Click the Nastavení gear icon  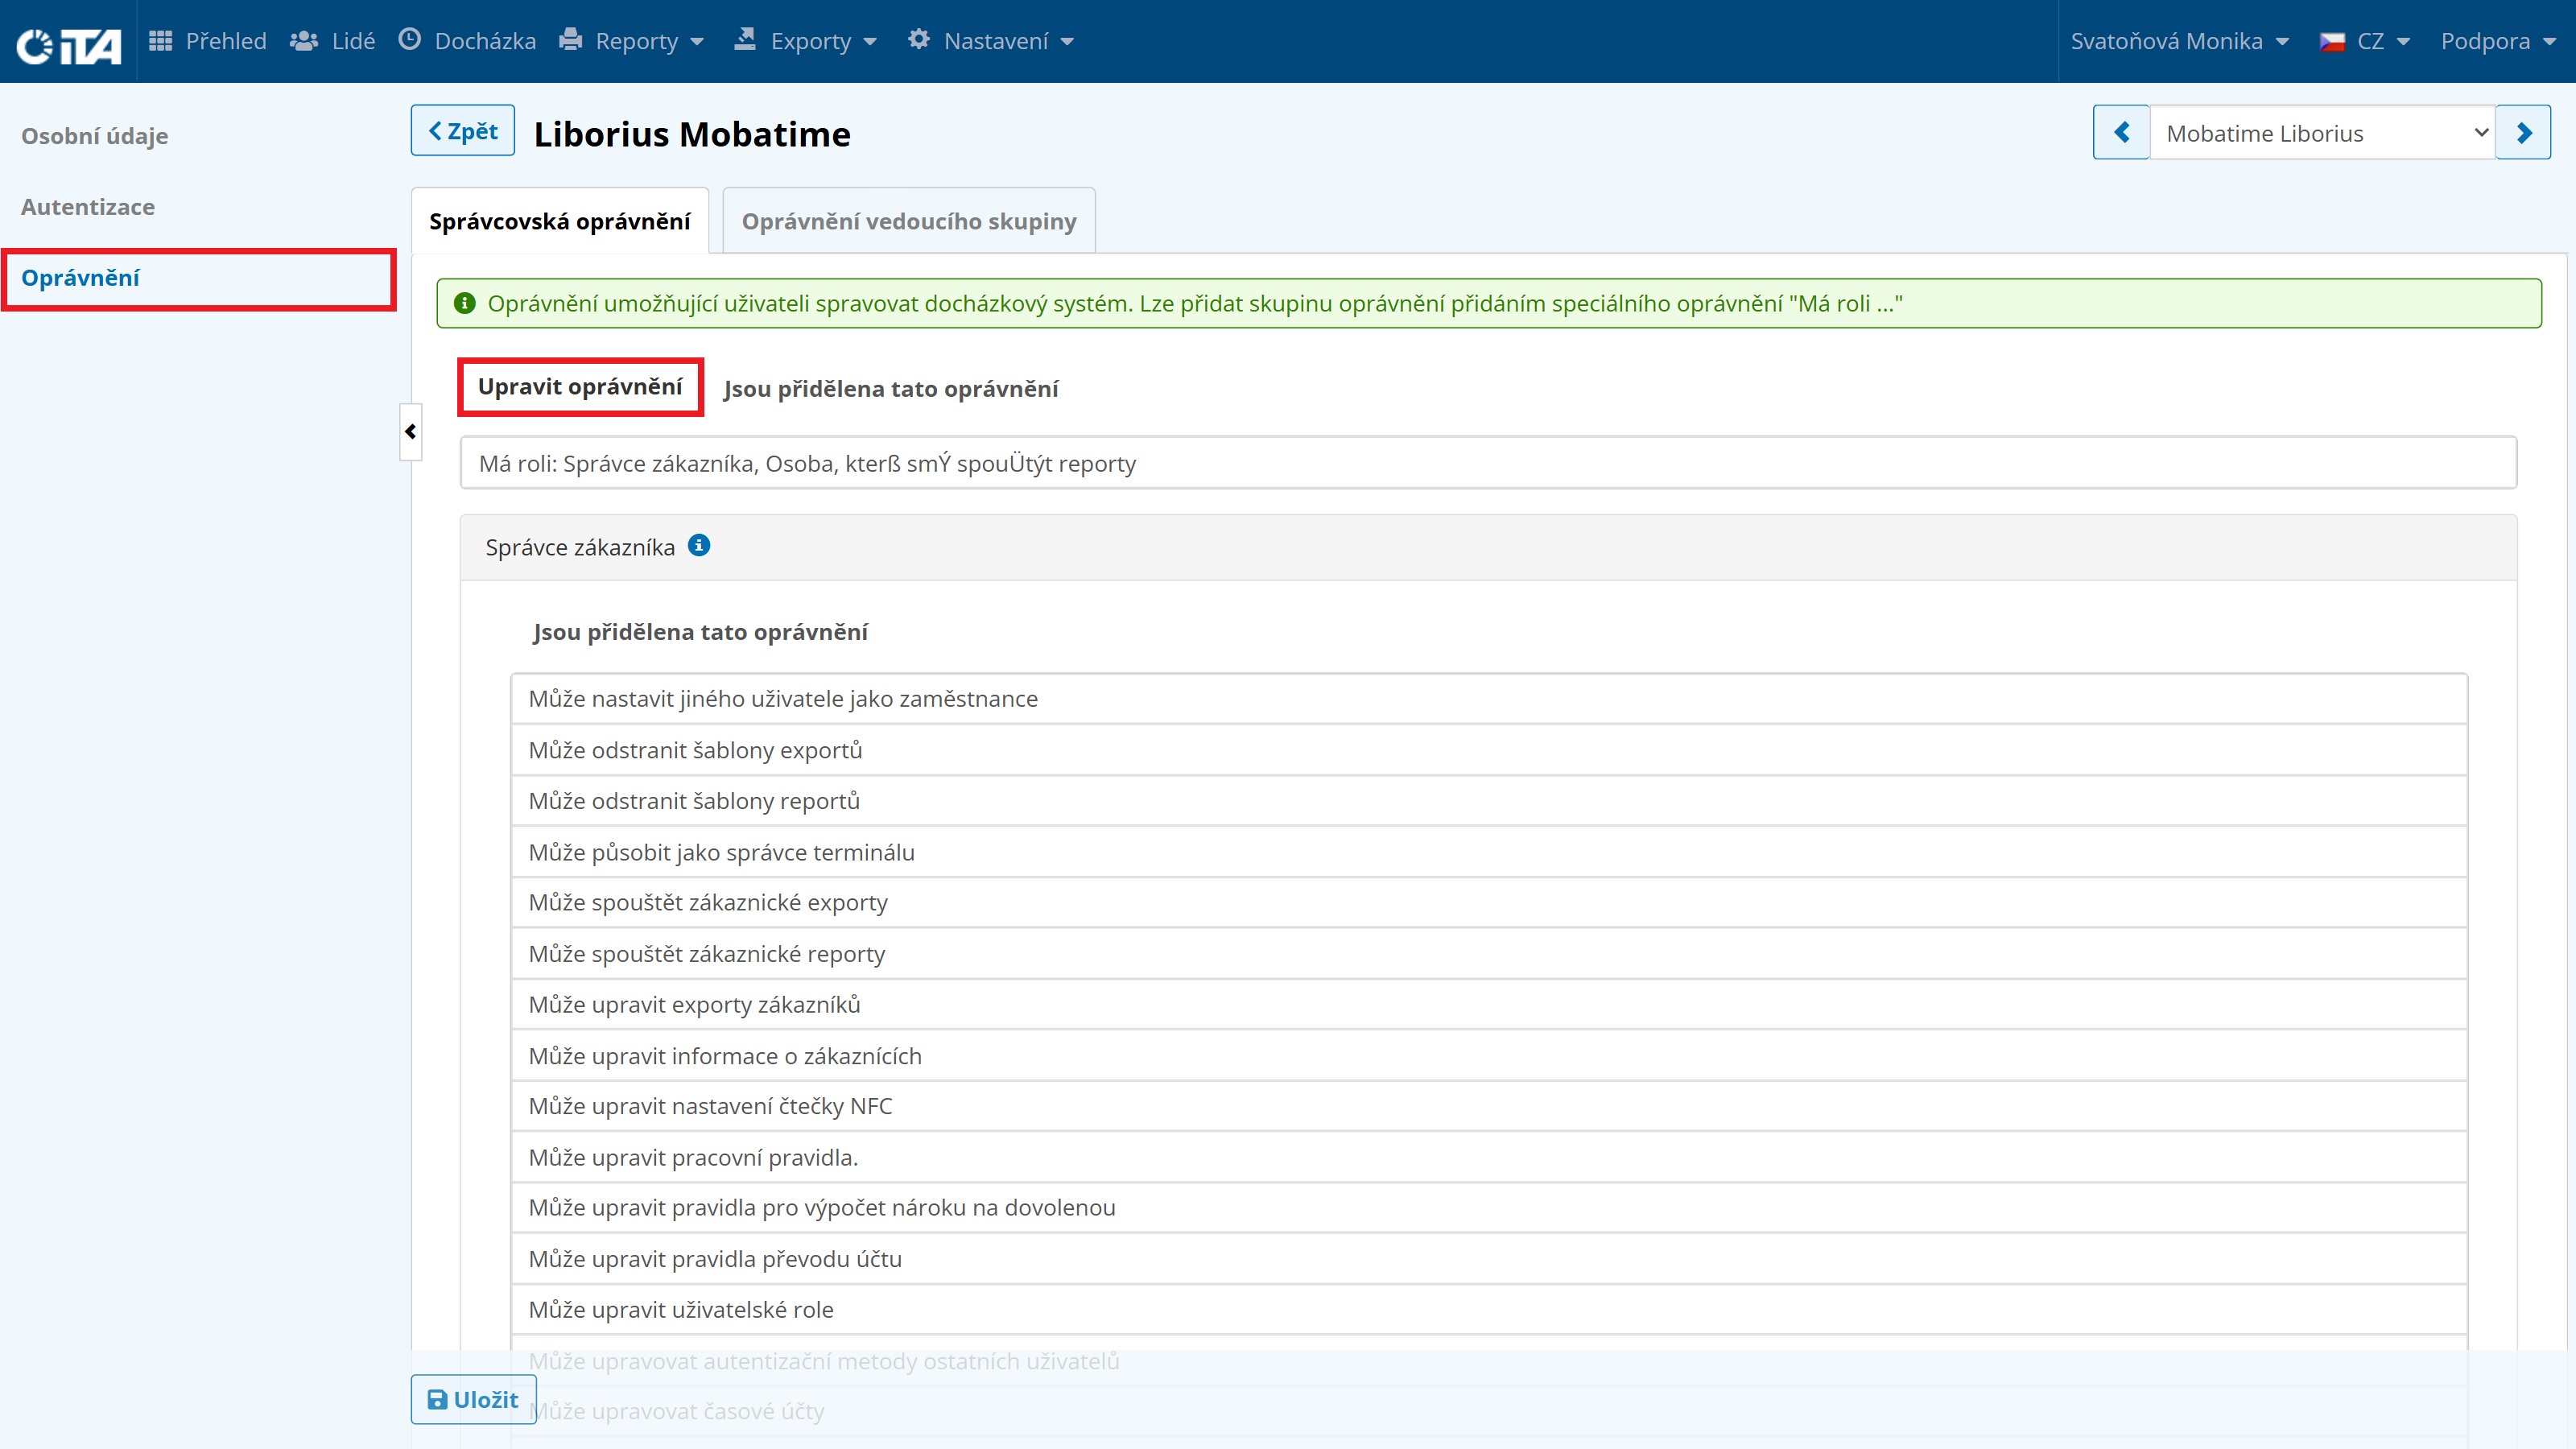pos(919,39)
